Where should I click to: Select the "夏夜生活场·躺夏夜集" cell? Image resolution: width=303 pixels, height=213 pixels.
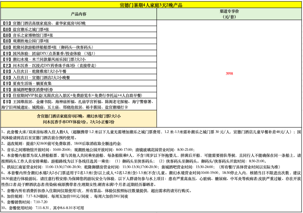(x=79, y=83)
